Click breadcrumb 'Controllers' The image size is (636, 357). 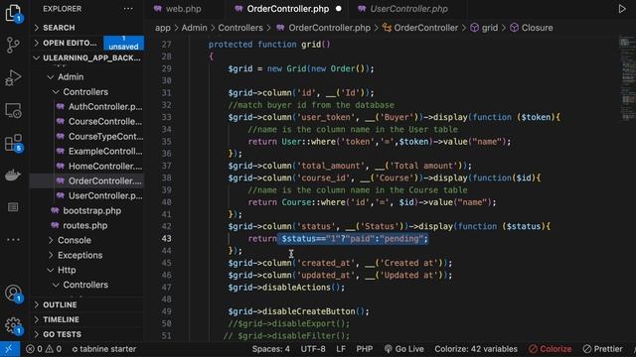tap(240, 28)
